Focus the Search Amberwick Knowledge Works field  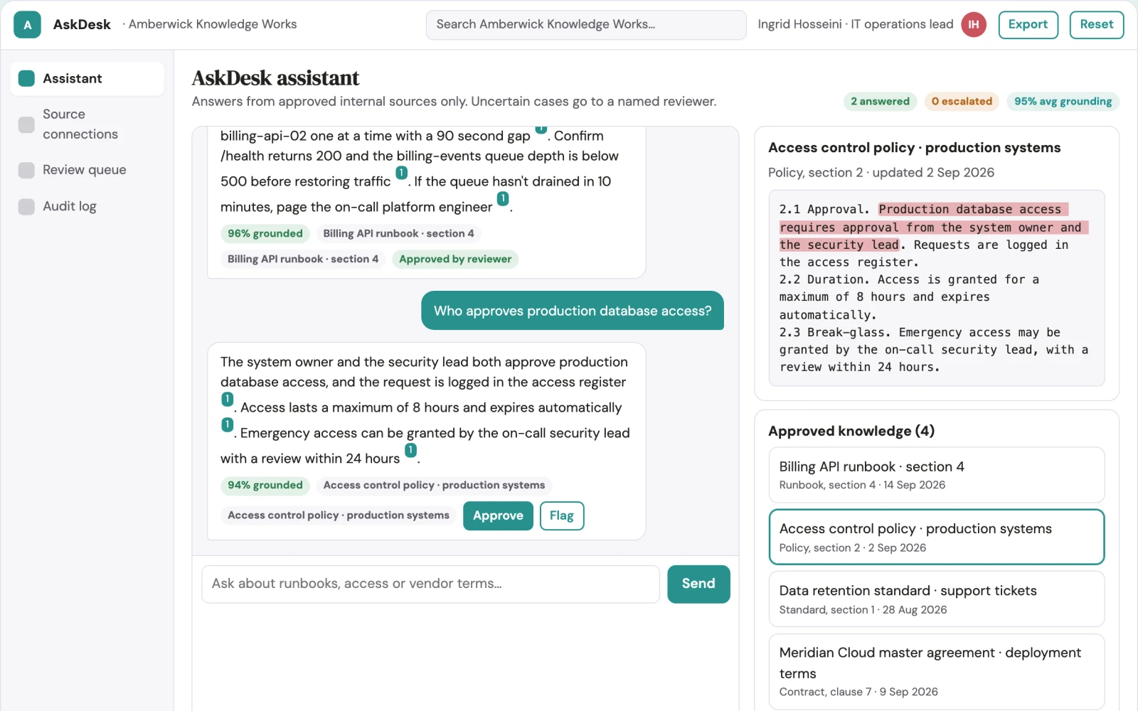pyautogui.click(x=586, y=25)
